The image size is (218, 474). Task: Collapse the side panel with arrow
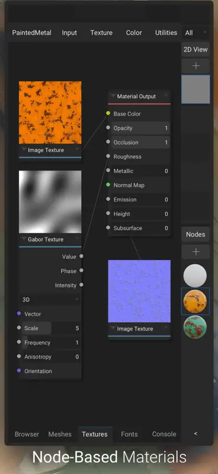[x=195, y=434]
